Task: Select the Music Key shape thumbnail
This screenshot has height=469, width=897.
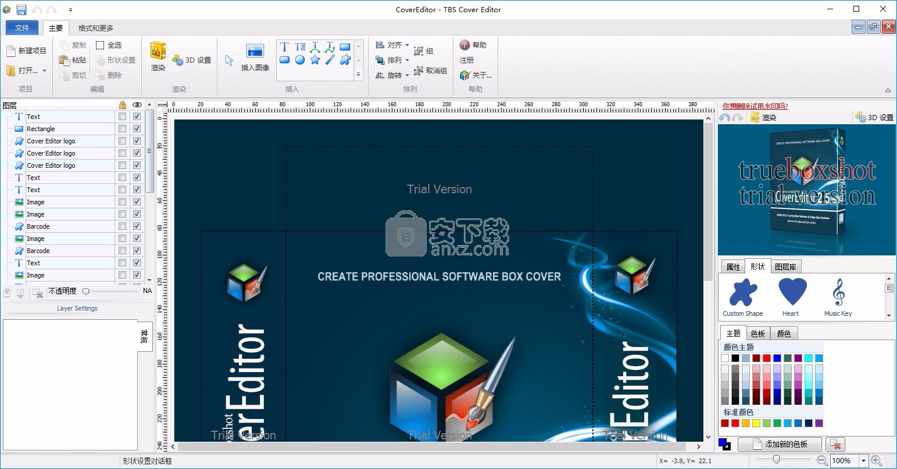Action: pyautogui.click(x=838, y=297)
